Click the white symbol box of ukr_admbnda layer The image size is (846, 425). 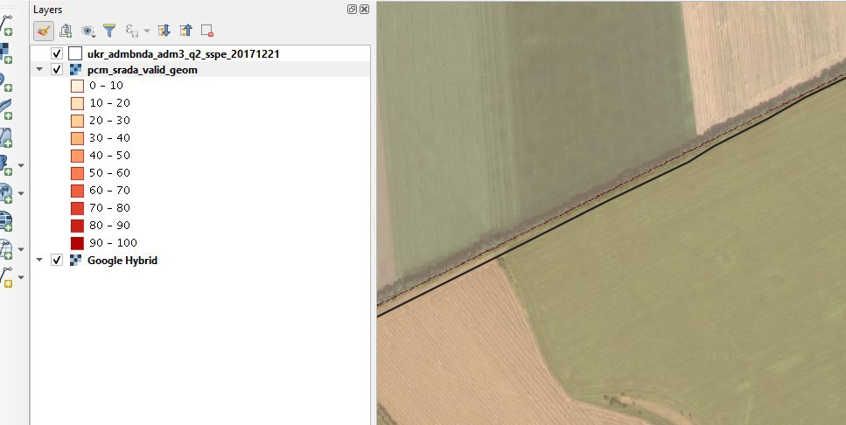(x=75, y=54)
